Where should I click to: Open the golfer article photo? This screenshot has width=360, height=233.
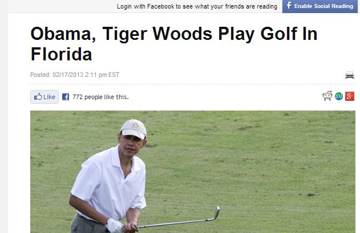coord(193,172)
